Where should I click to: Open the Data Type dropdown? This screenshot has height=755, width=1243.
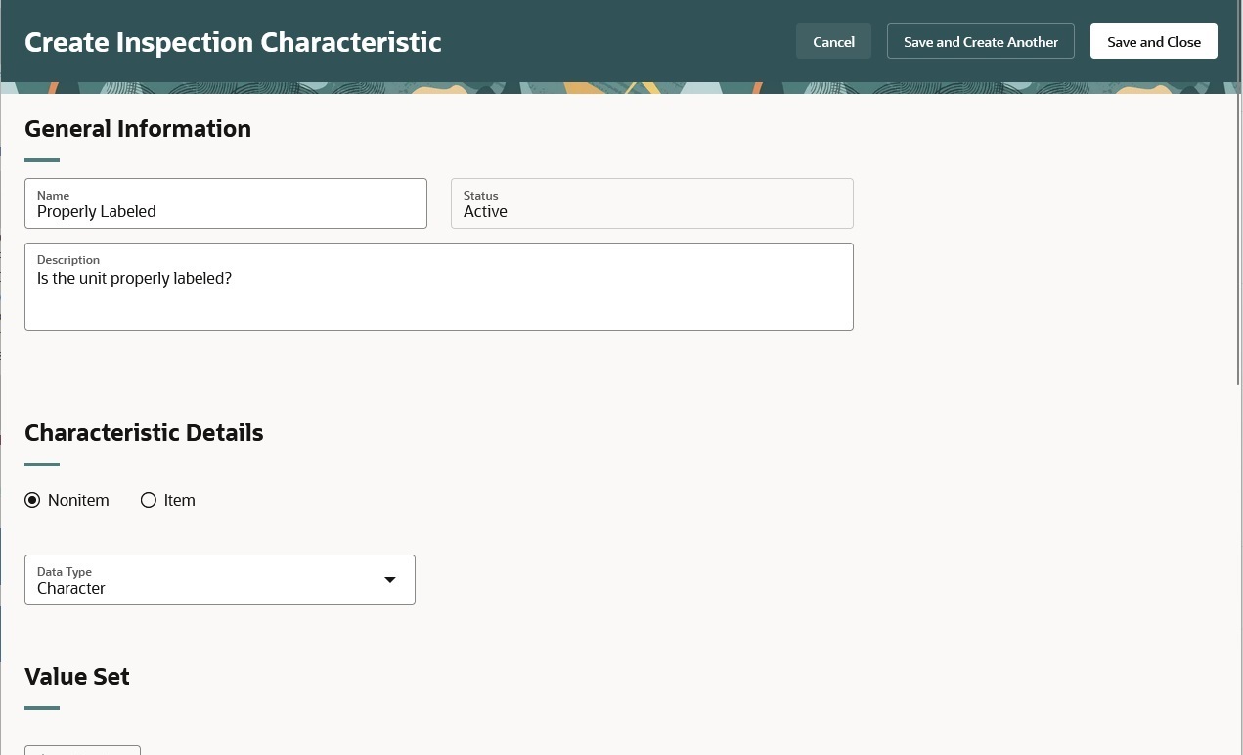pyautogui.click(x=219, y=580)
